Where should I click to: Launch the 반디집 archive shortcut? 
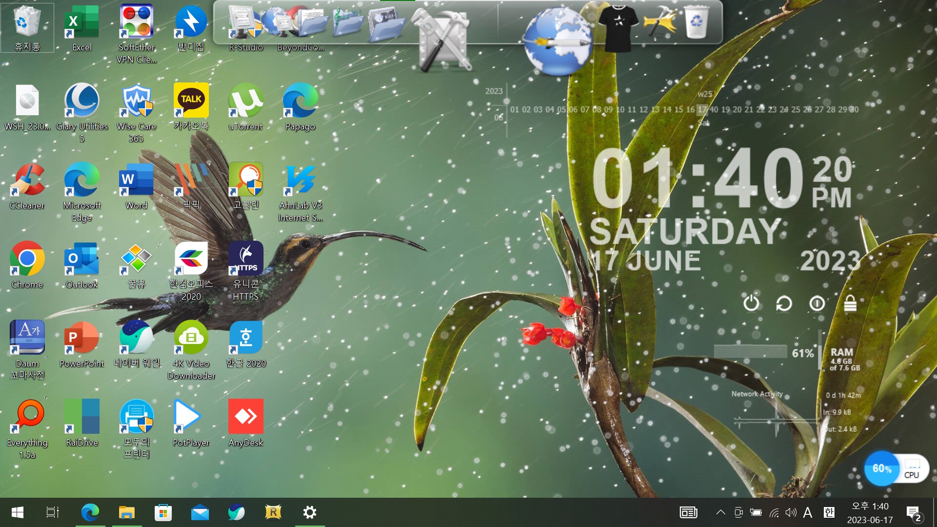click(x=191, y=28)
